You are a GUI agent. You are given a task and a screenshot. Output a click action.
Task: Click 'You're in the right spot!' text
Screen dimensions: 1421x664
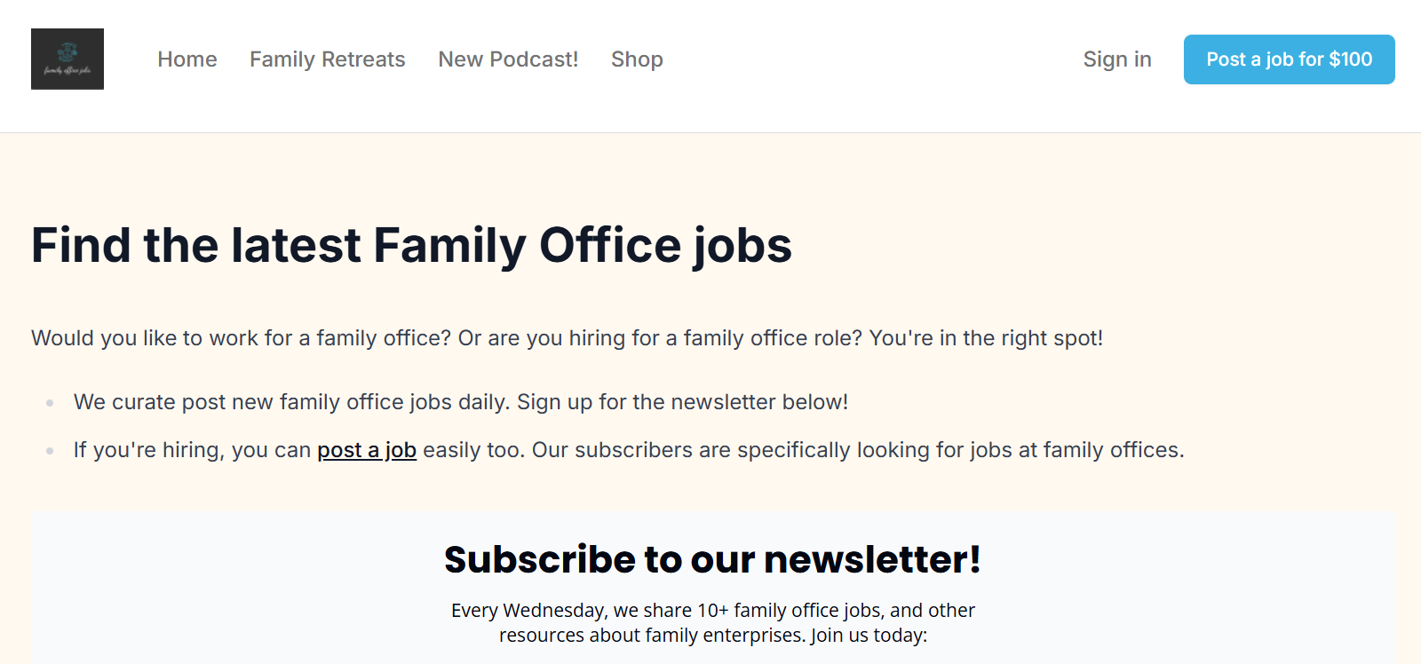[x=986, y=338]
